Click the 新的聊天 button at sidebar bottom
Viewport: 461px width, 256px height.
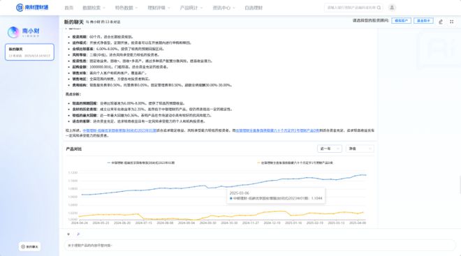(30, 247)
